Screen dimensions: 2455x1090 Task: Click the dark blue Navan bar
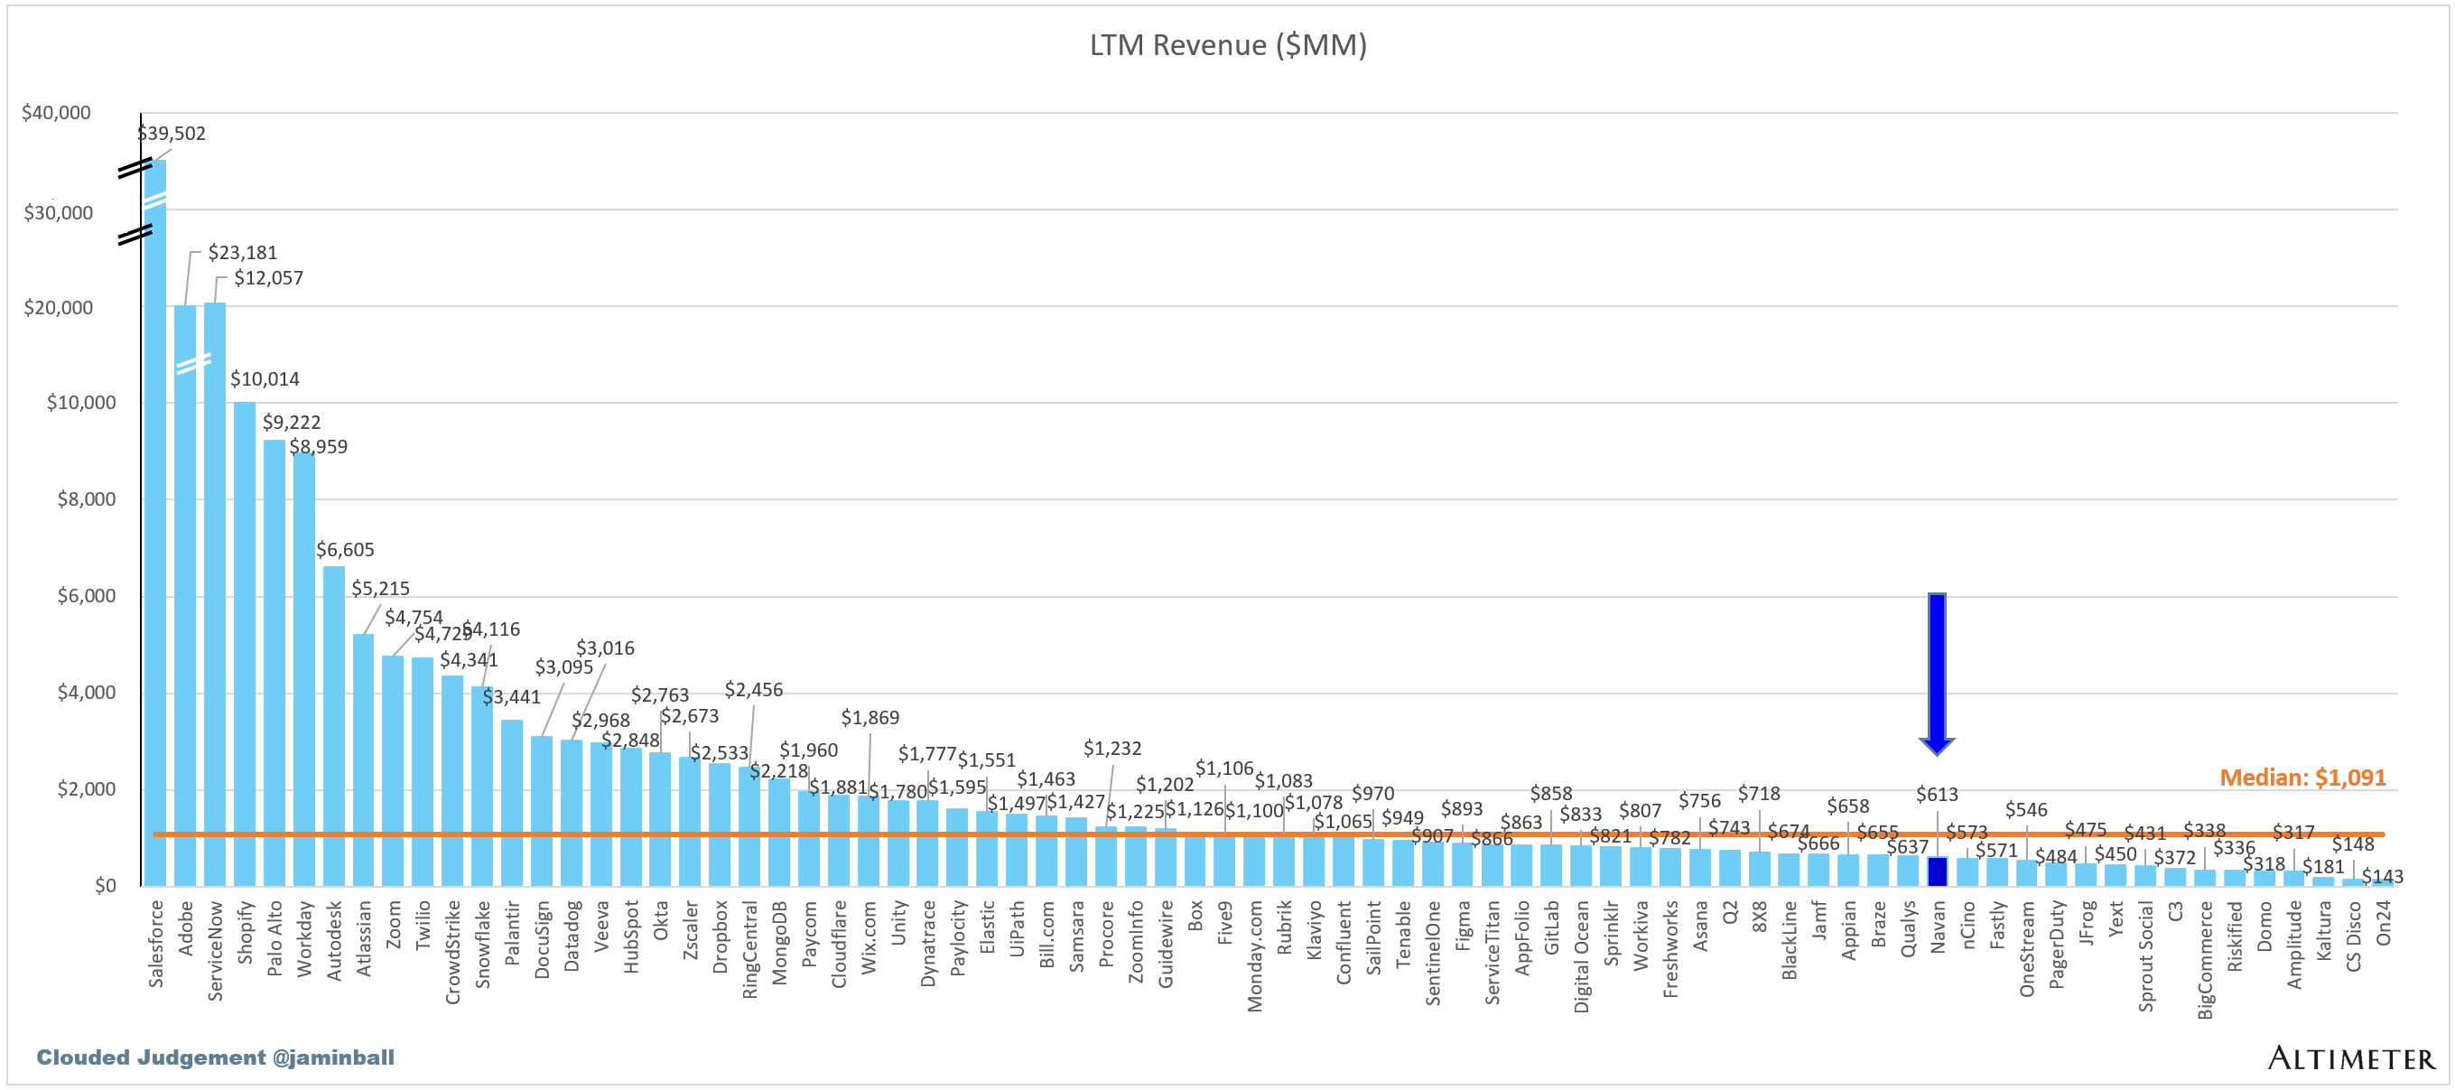click(1937, 871)
